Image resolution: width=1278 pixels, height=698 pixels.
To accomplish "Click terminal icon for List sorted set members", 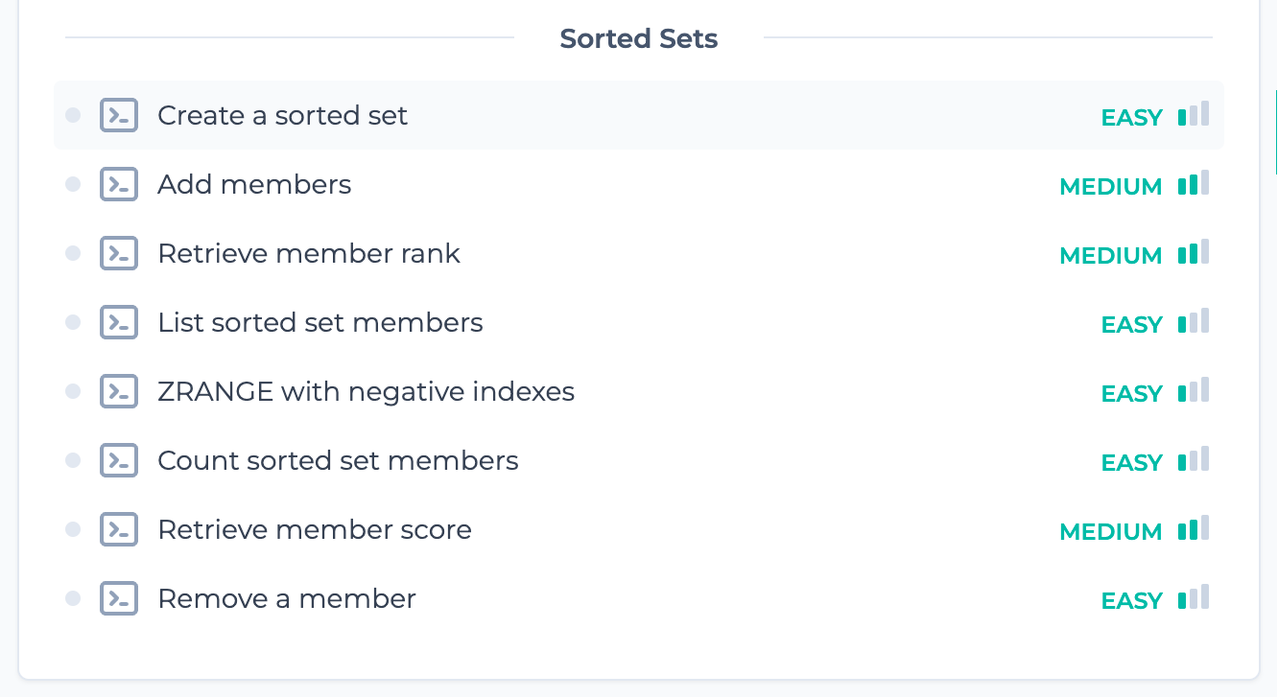I will pos(119,322).
